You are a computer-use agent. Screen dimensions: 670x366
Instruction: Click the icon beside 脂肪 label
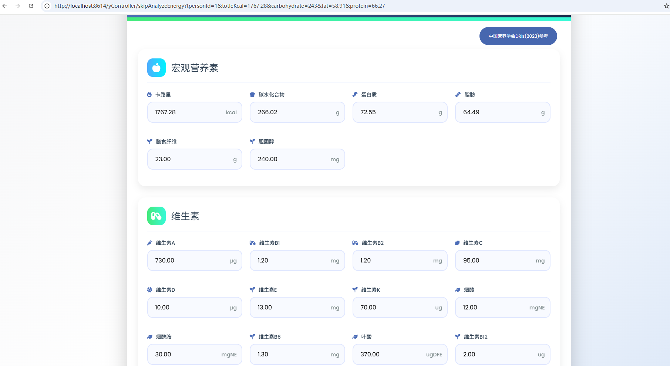458,95
